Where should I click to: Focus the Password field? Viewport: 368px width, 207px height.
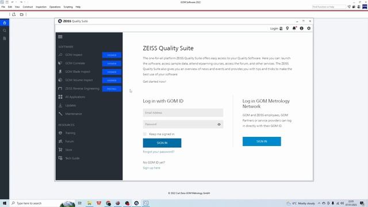183,124
